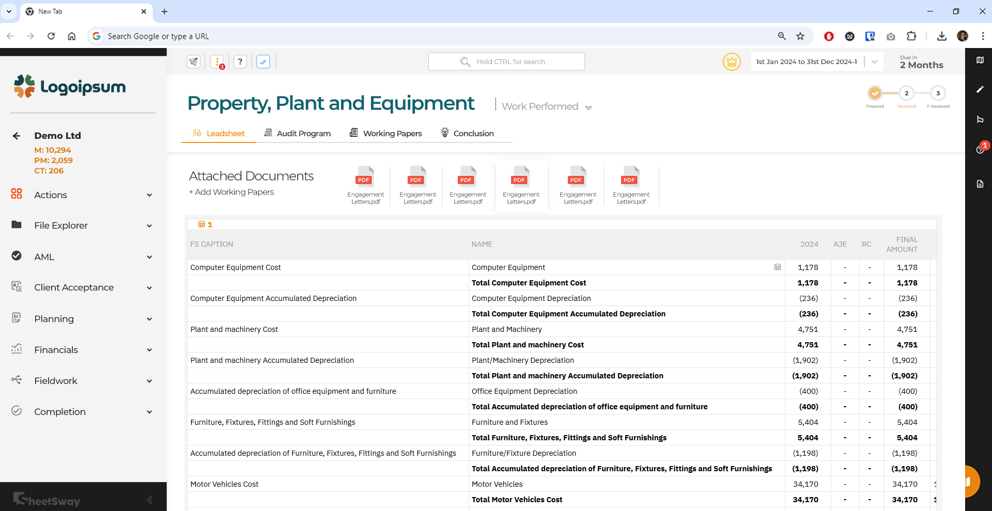Click the pencil edit icon on the right sidebar
The image size is (992, 511).
click(981, 90)
